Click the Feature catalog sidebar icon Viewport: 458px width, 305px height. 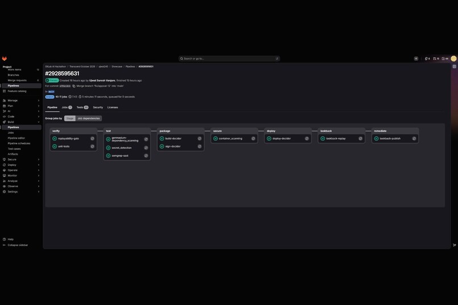coord(4,91)
